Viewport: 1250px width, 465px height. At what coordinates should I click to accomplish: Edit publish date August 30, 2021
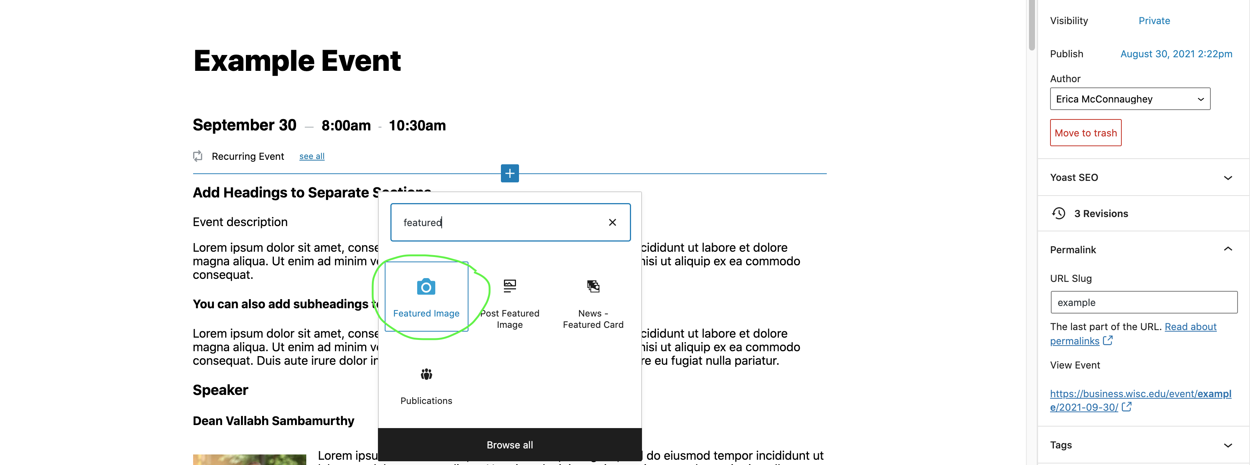click(1176, 54)
